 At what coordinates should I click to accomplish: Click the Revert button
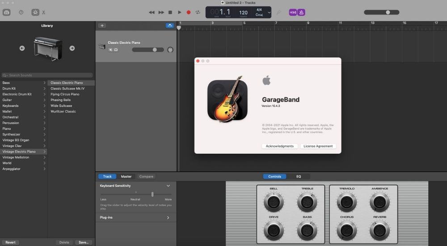pos(11,242)
